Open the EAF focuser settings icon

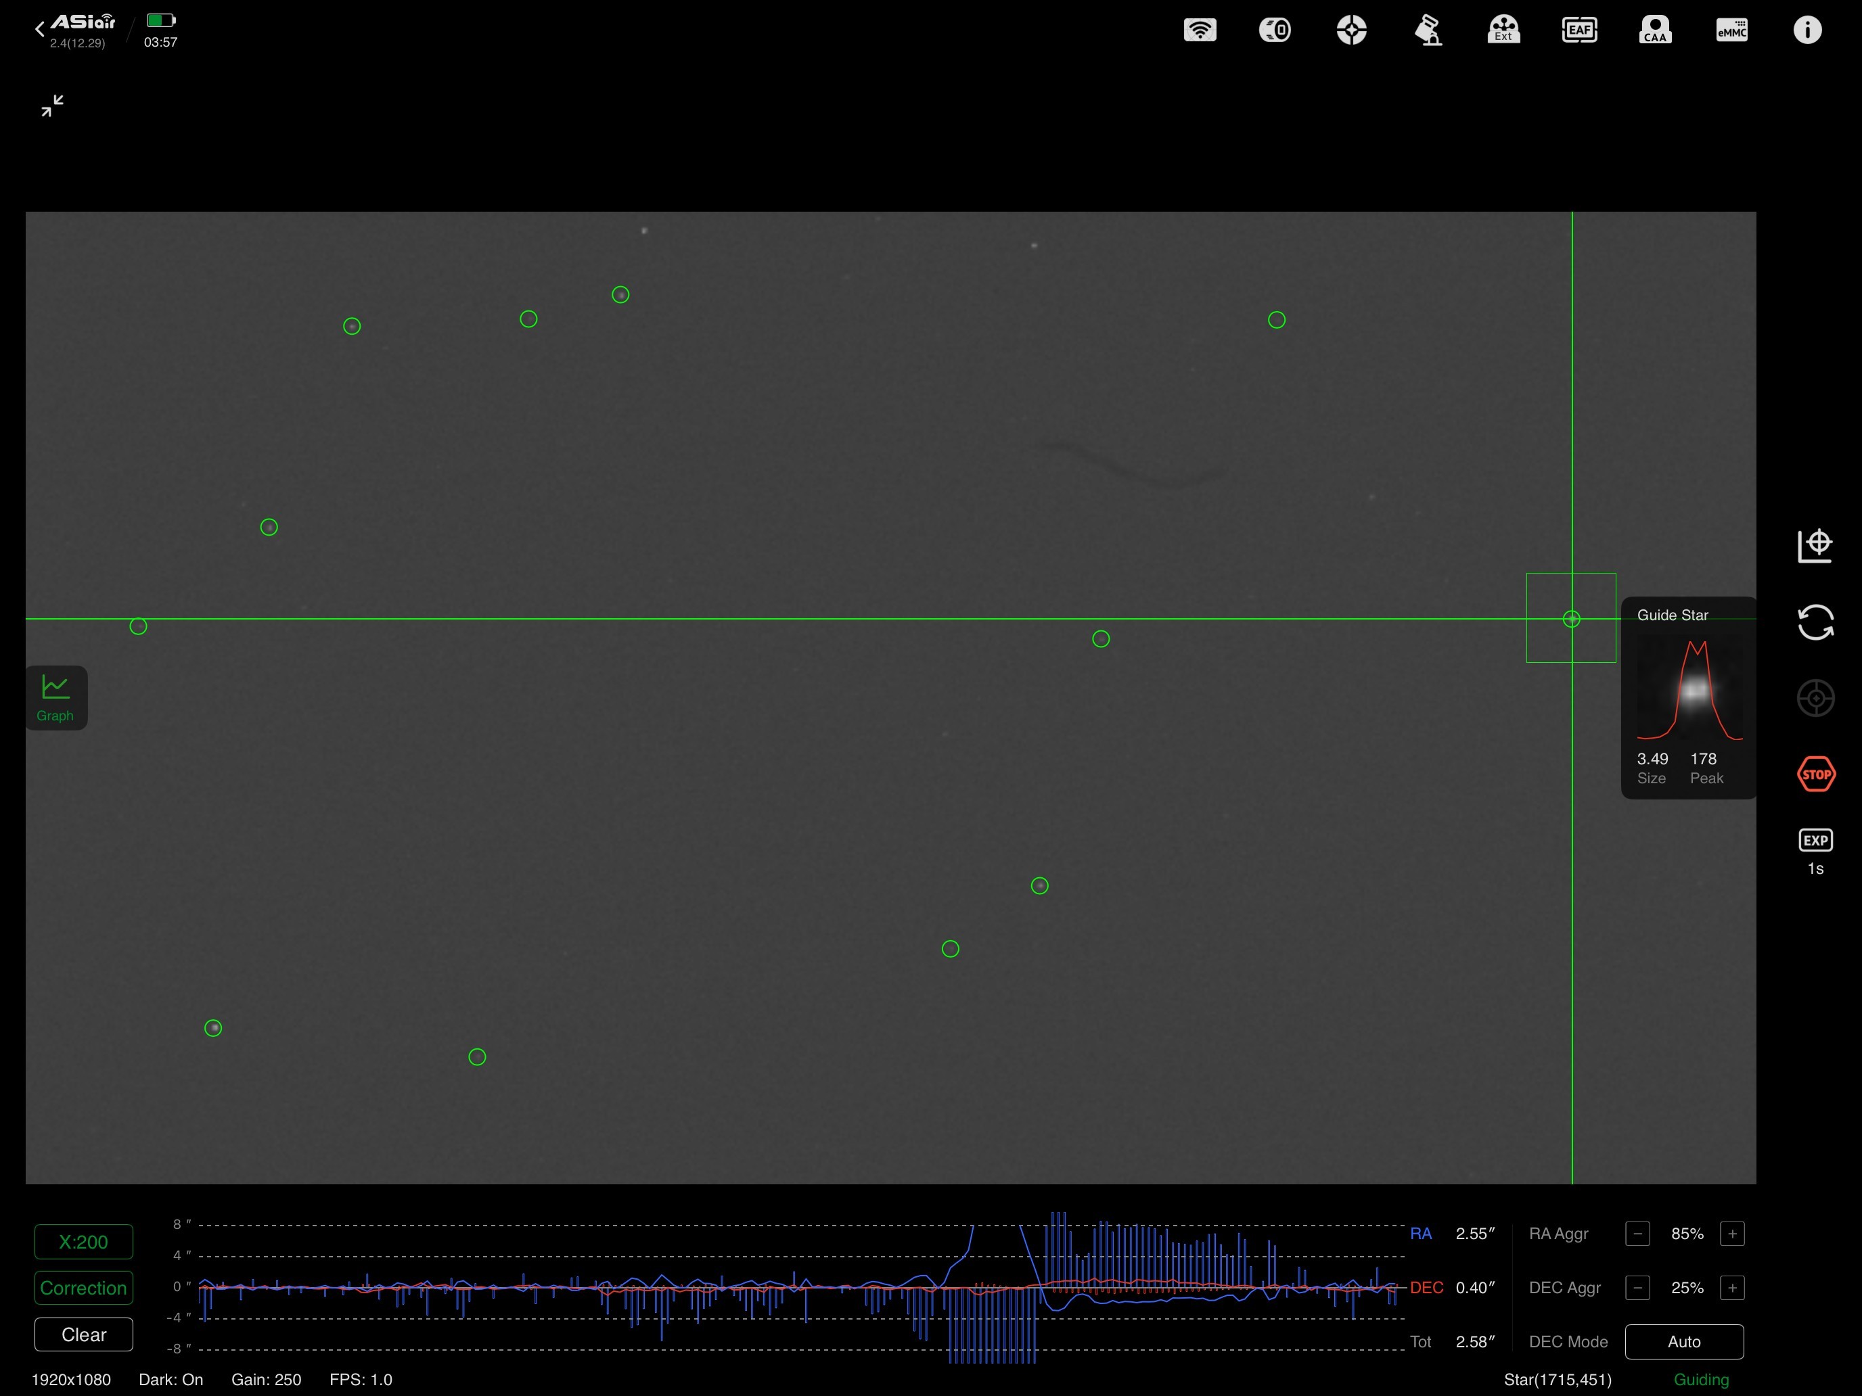click(1579, 30)
